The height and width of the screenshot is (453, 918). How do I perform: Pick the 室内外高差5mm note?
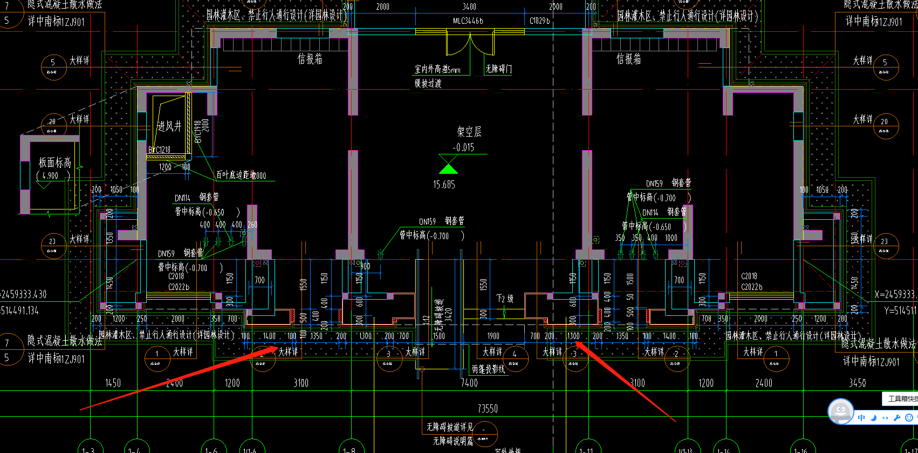437,70
